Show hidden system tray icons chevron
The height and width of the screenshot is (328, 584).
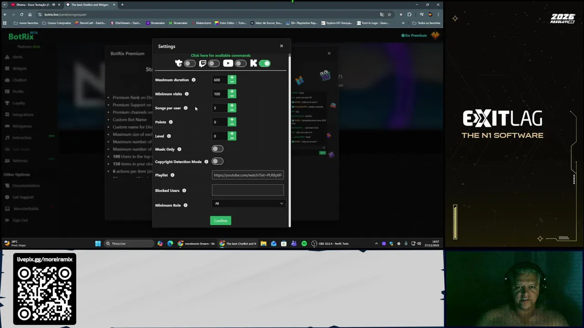pos(376,244)
